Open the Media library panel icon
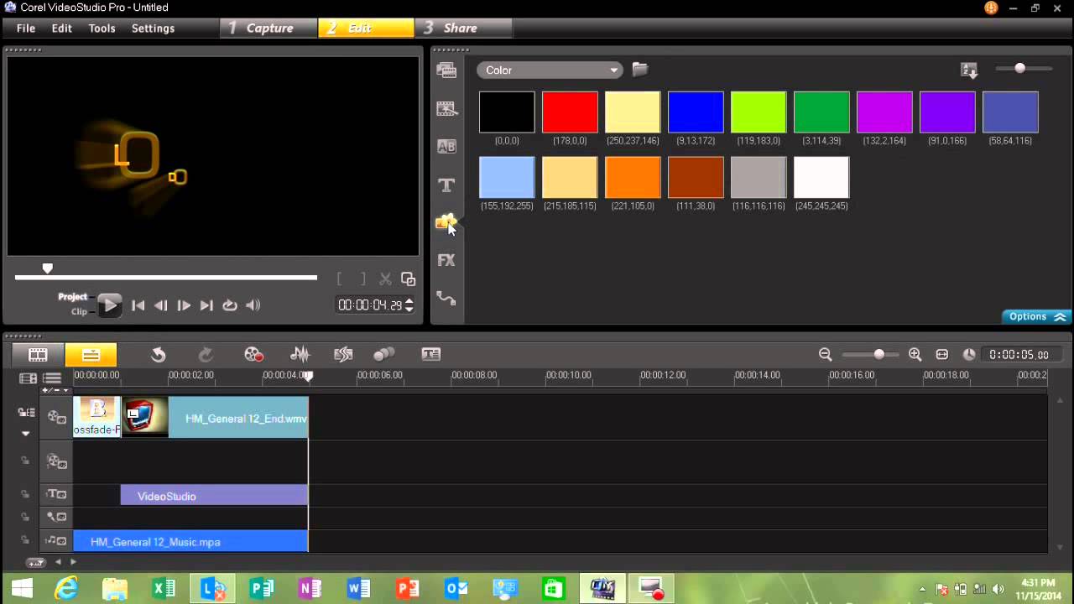Image resolution: width=1074 pixels, height=604 pixels. point(446,70)
